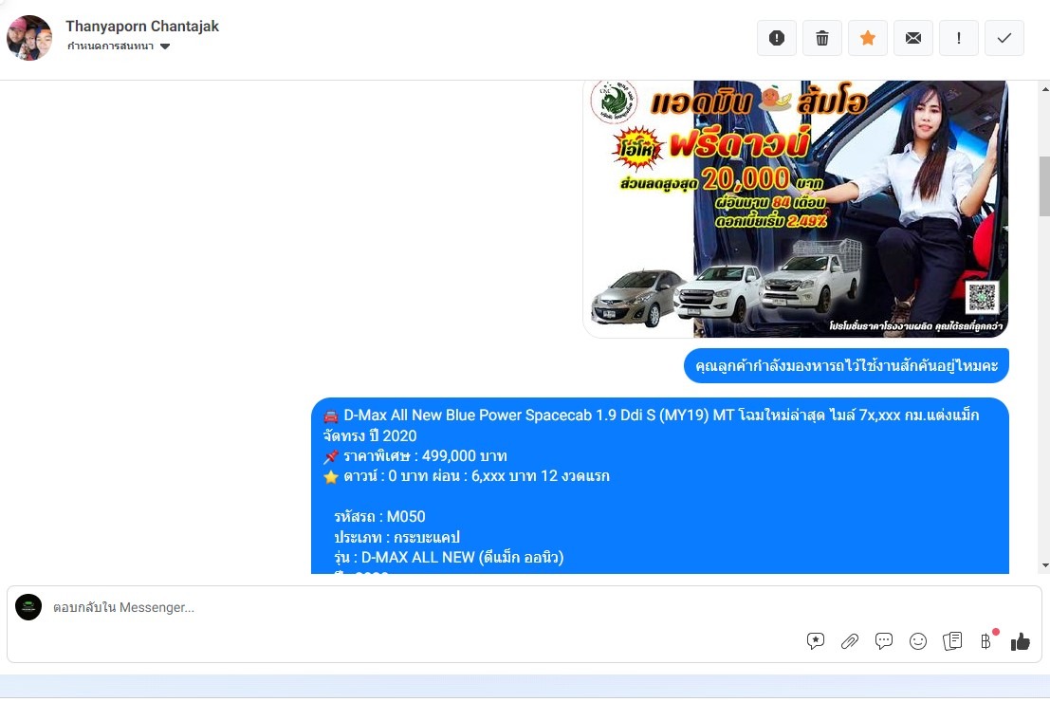Send a thumbs-up like

(x=1021, y=641)
